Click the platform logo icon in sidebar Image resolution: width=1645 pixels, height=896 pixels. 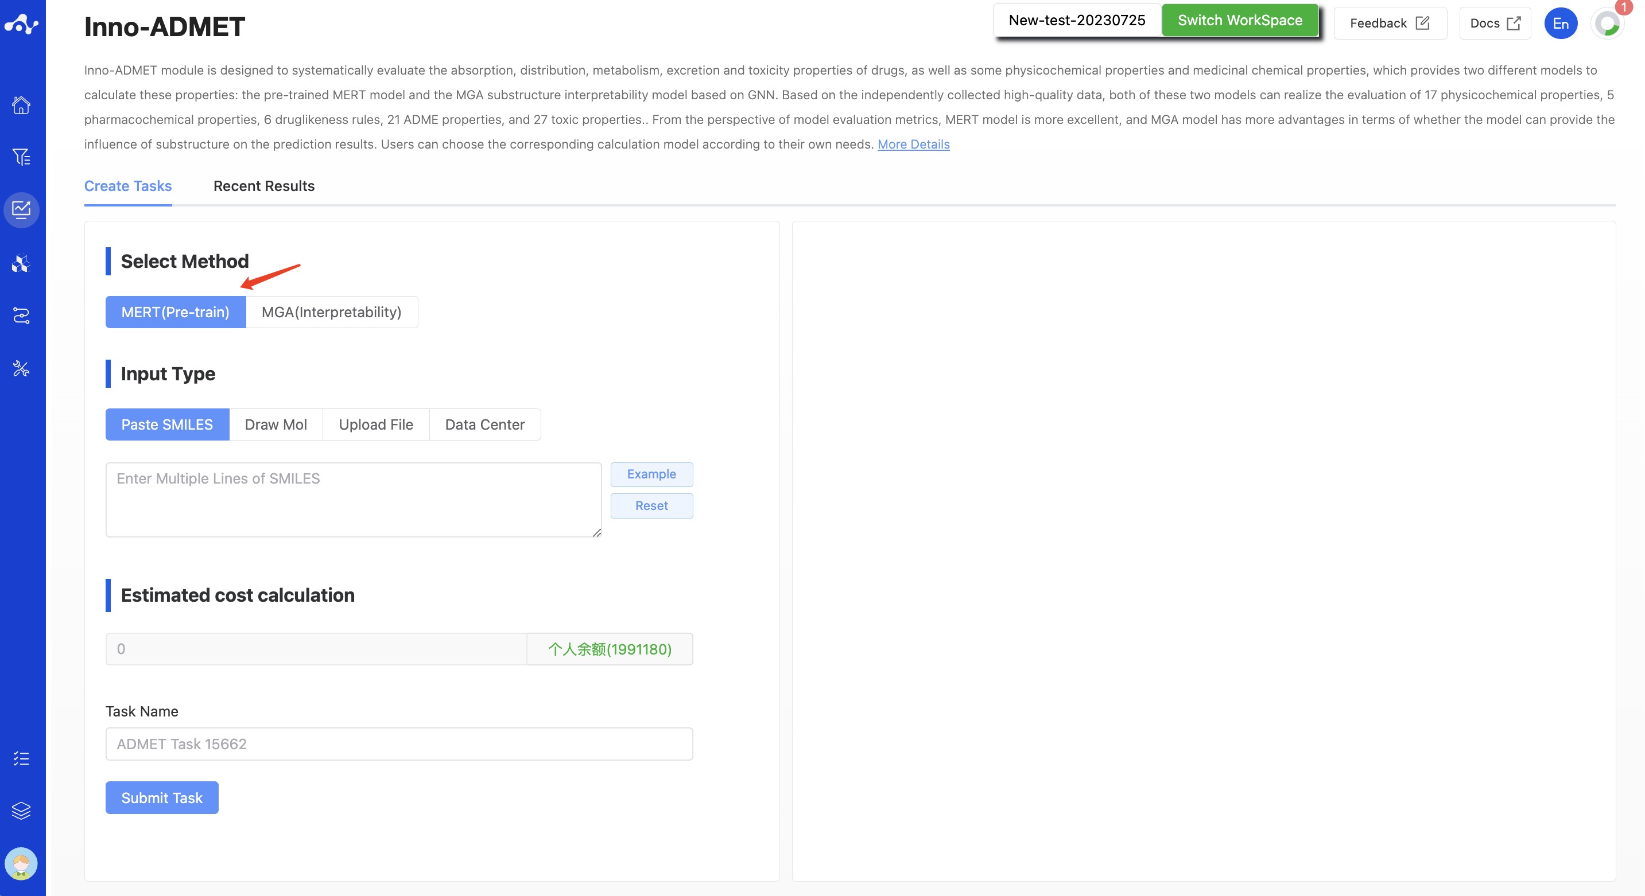click(22, 24)
